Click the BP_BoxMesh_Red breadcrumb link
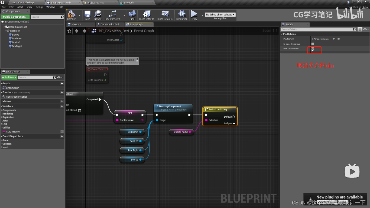This screenshot has height=208, width=370. click(114, 31)
